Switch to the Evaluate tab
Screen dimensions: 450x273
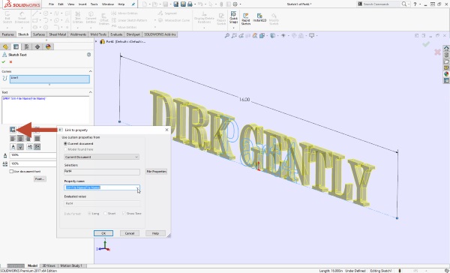coord(116,34)
